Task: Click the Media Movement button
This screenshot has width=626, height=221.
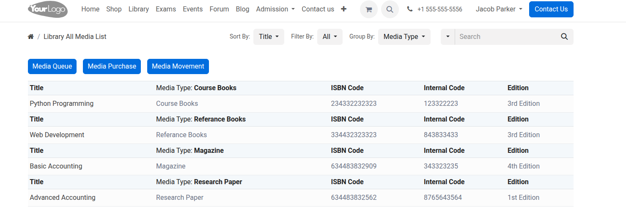Action: click(178, 66)
